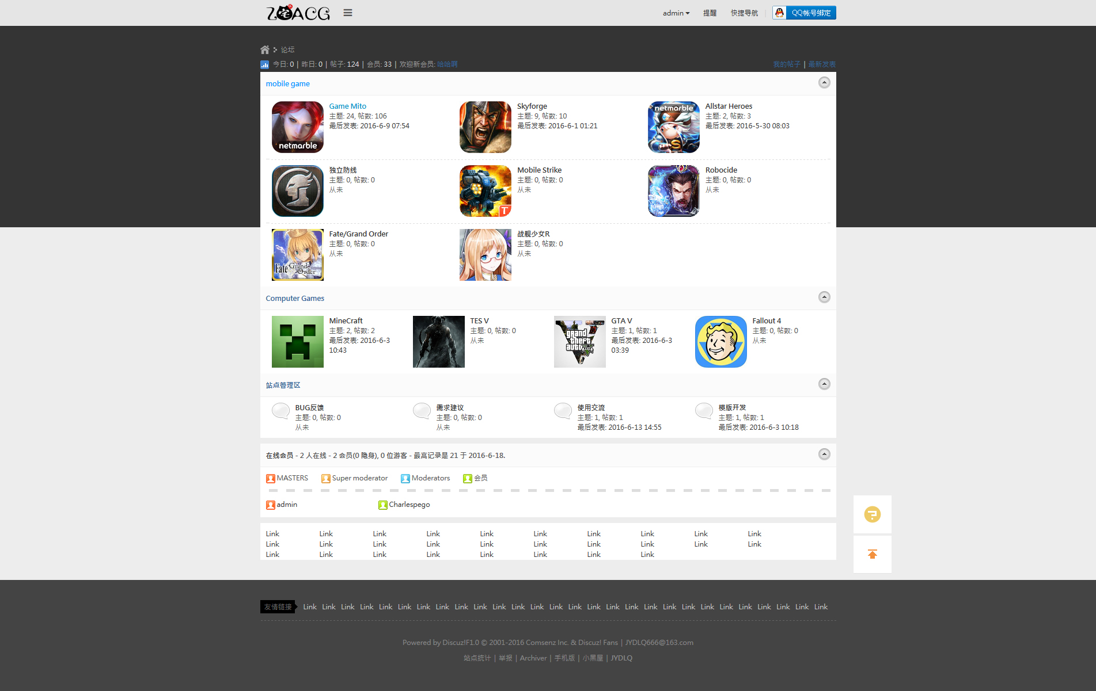Click the floating quick-reply chat icon
The height and width of the screenshot is (691, 1096).
point(873,514)
